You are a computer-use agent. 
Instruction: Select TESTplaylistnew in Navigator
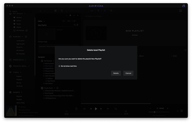(x=50, y=98)
